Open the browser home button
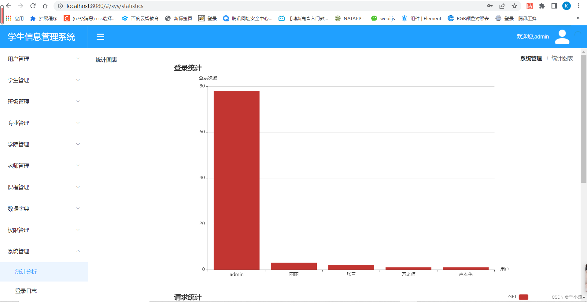Image resolution: width=587 pixels, height=302 pixels. (45, 6)
